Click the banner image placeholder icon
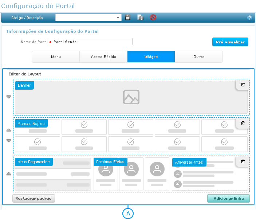Viewport: 256px width, 219px height. 131,97
